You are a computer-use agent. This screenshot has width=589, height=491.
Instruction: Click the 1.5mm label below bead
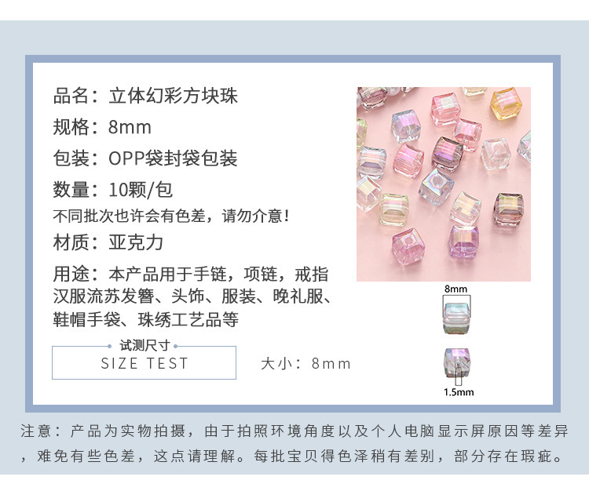pyautogui.click(x=459, y=392)
